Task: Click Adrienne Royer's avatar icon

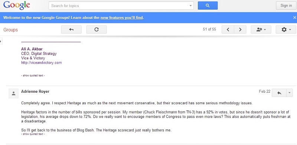Action: [x=14, y=93]
